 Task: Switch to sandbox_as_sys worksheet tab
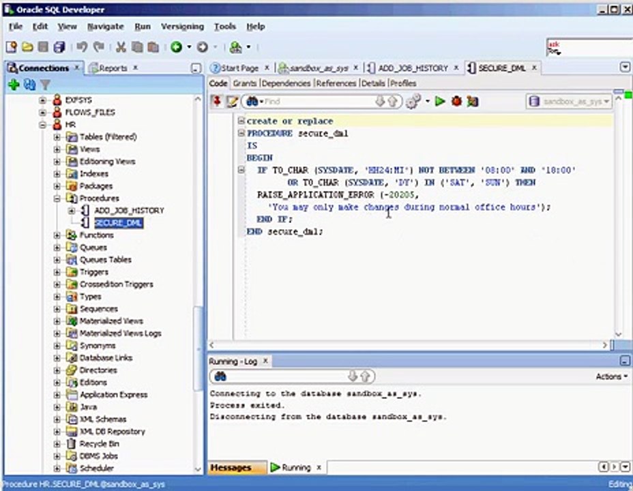pos(319,68)
